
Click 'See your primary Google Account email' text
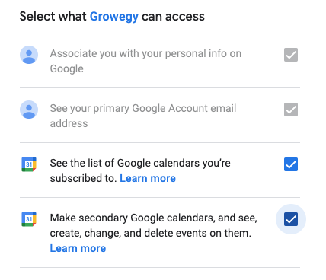click(x=143, y=108)
